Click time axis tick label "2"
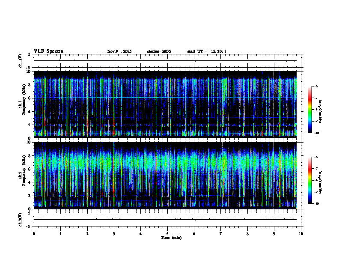 coord(87,234)
